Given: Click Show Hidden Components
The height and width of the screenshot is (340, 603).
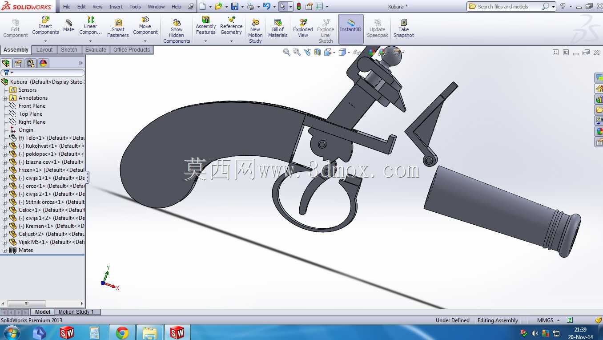Looking at the screenshot, I should pos(177,30).
